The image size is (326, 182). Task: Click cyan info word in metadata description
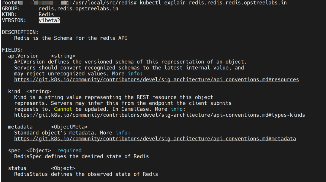coord(121,133)
